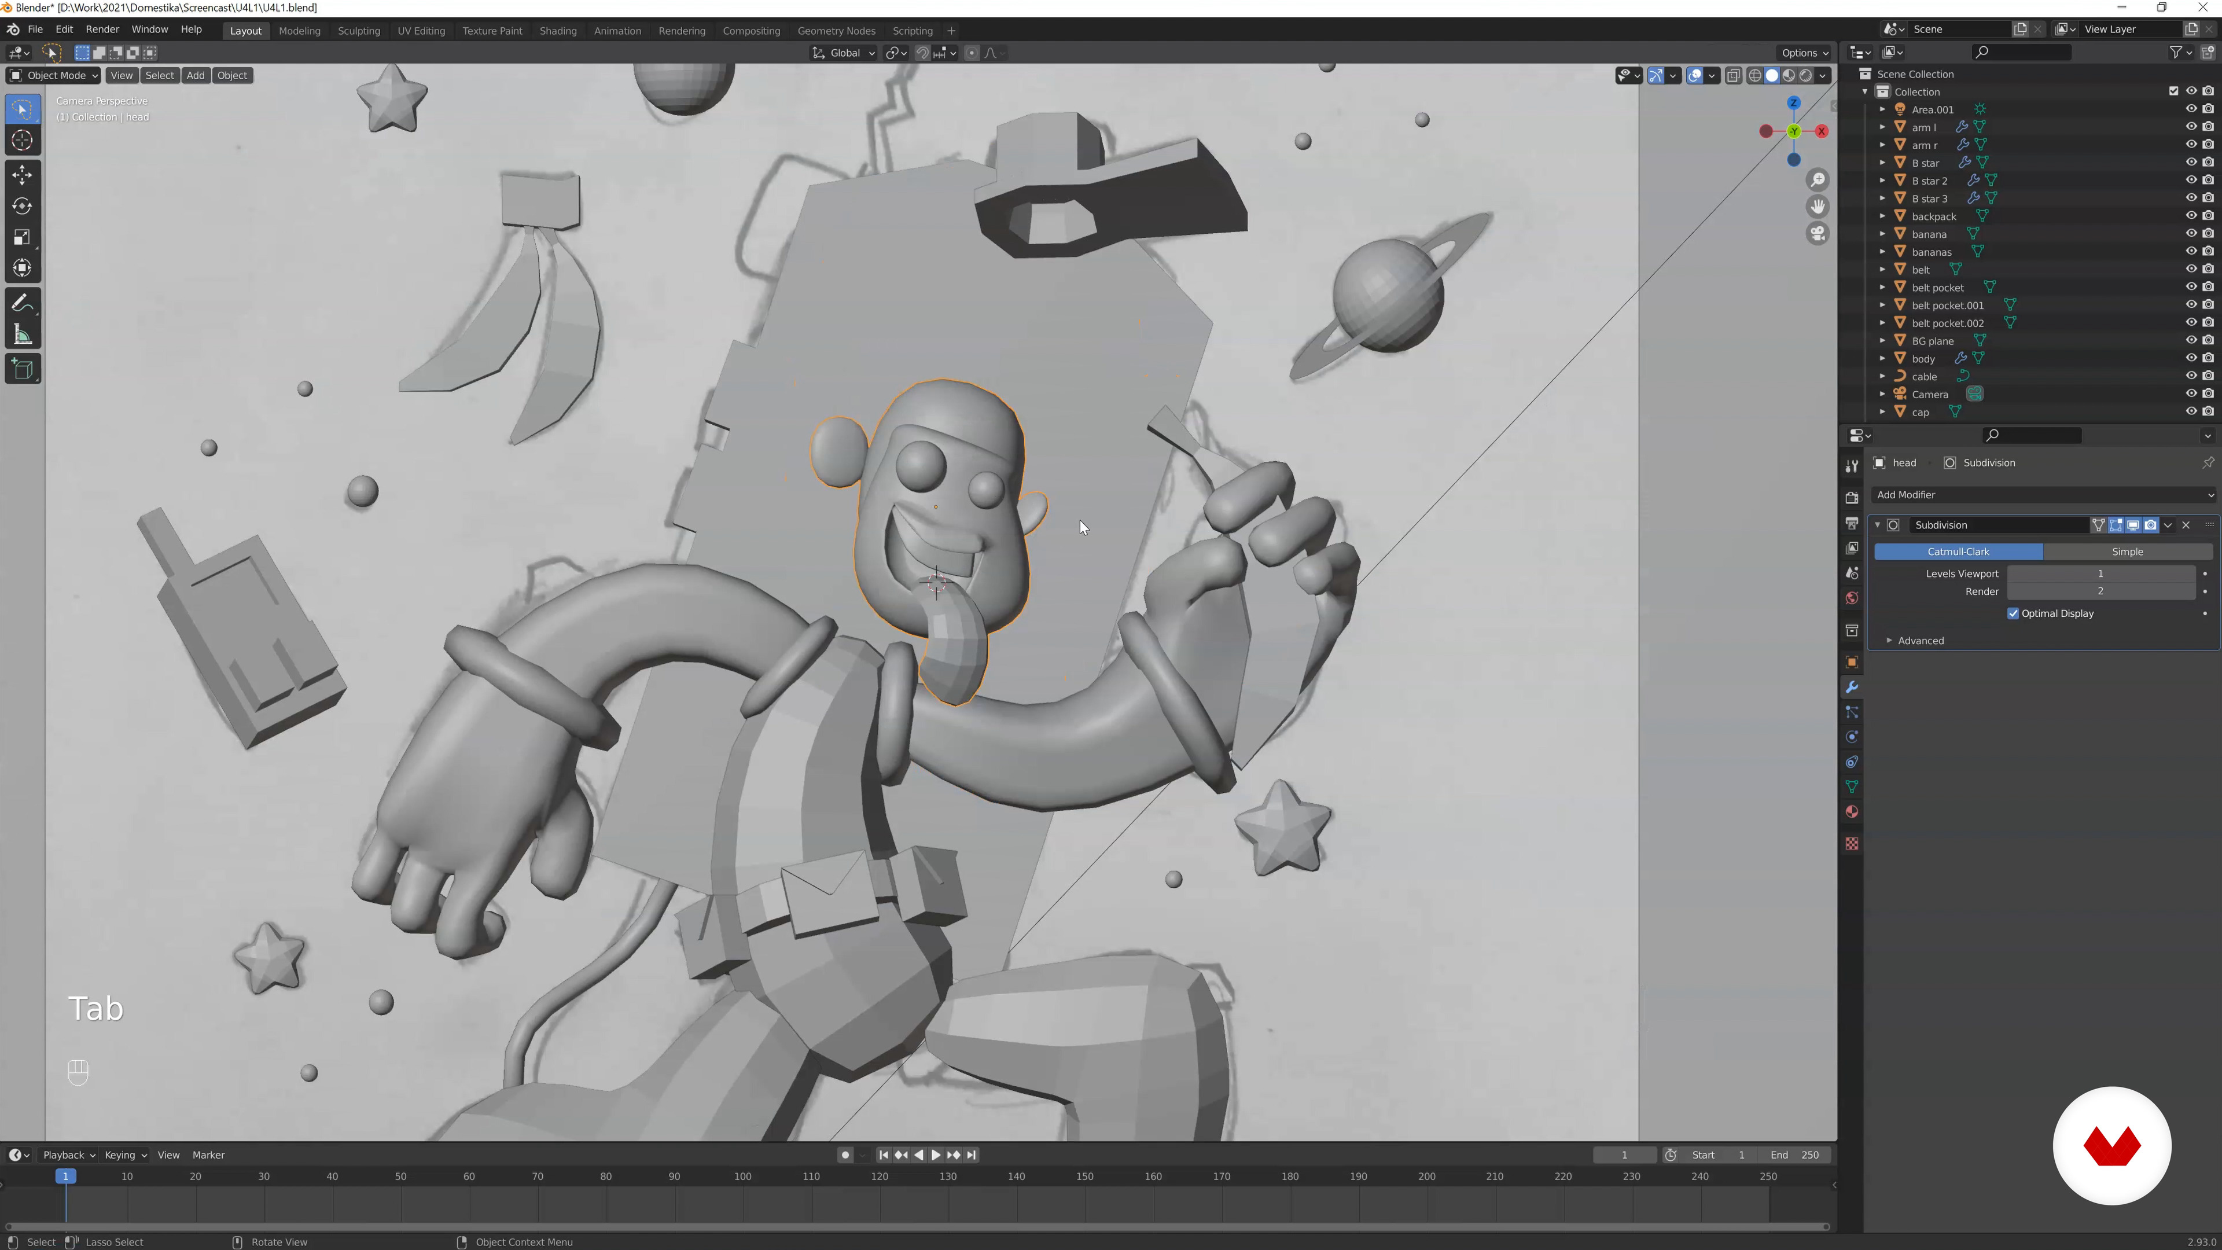Viewport: 2222px width, 1250px height.
Task: Select the Add Cube tool
Action: point(23,369)
